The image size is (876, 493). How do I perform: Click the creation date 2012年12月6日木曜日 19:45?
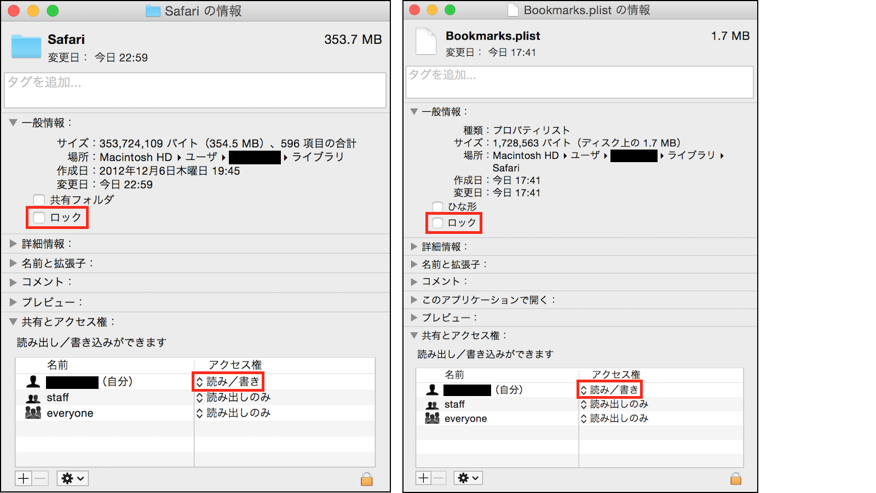tap(170, 171)
